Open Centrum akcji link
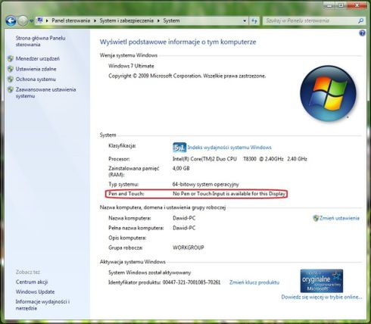371x324 pixels. 32,282
